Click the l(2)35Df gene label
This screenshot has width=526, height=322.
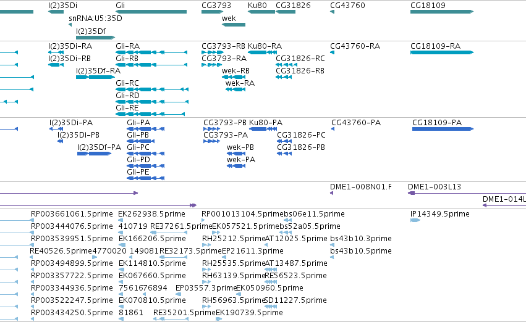(x=91, y=31)
